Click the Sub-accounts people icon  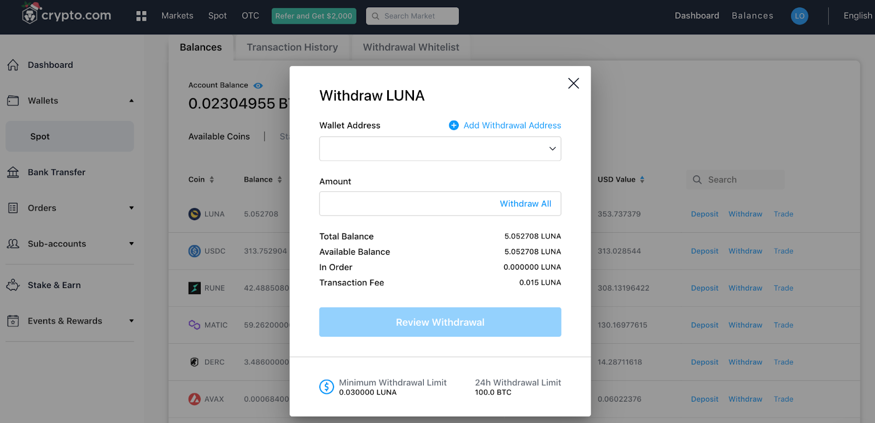click(13, 244)
